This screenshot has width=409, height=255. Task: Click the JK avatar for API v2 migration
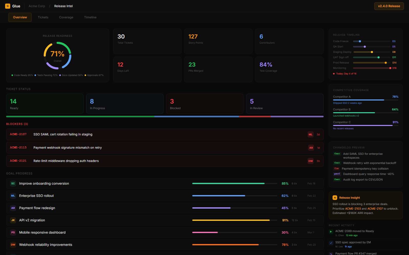(x=13, y=220)
